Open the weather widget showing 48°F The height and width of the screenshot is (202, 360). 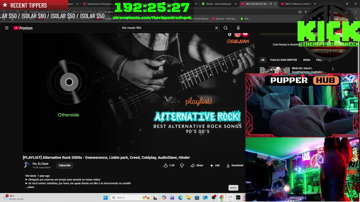14,198
